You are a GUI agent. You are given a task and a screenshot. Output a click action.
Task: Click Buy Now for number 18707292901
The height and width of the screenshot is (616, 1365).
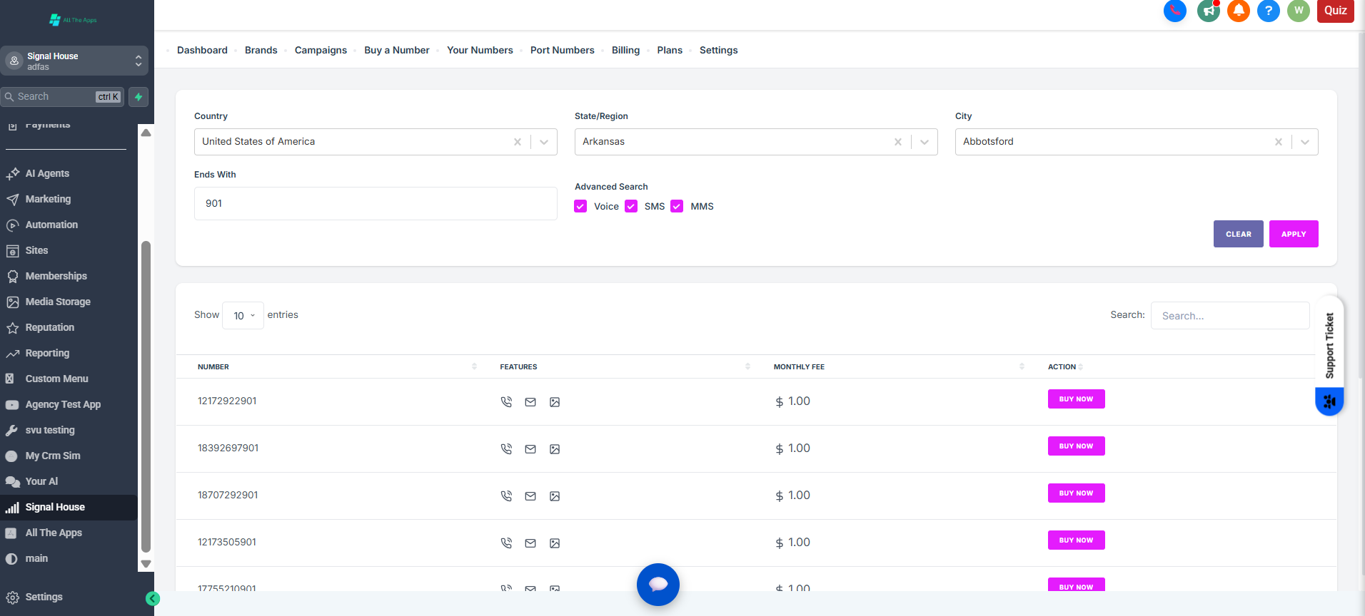coord(1076,493)
